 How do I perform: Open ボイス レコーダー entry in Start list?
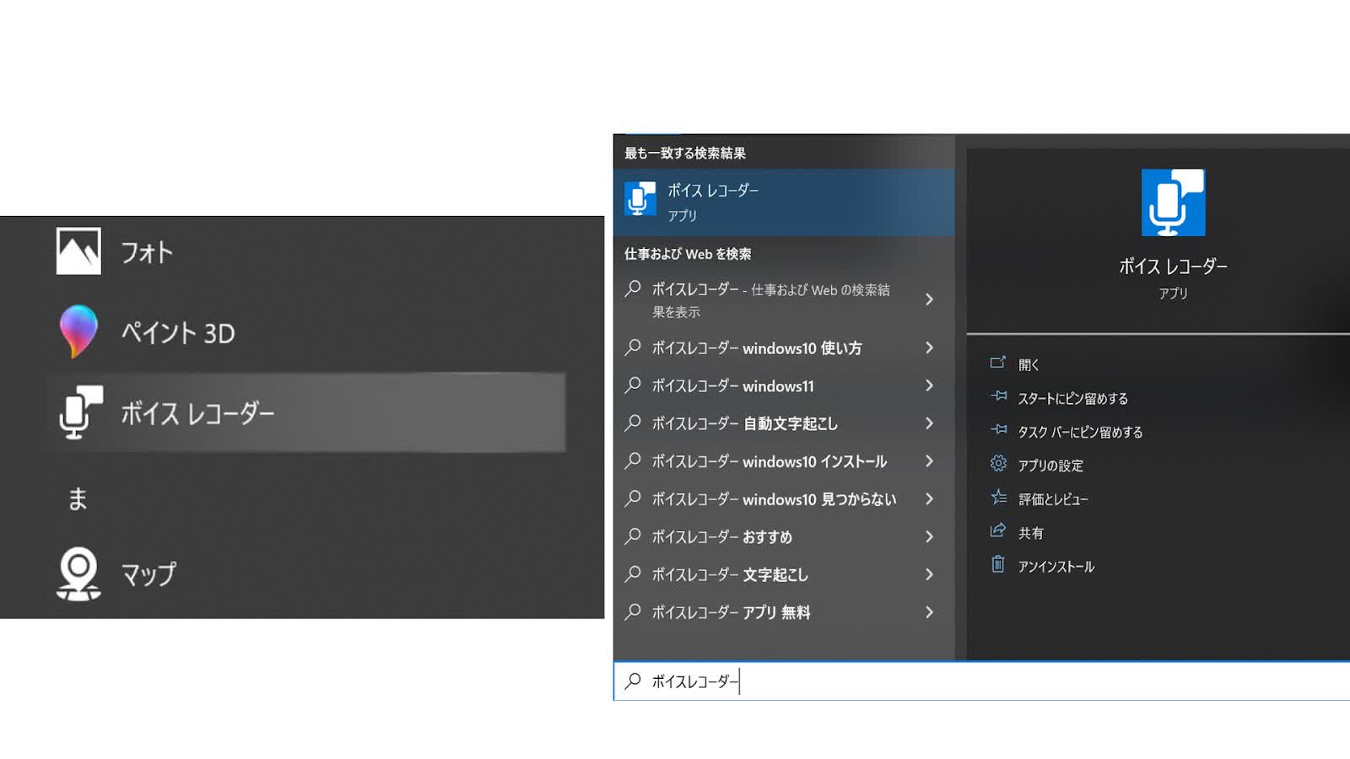pyautogui.click(x=305, y=413)
